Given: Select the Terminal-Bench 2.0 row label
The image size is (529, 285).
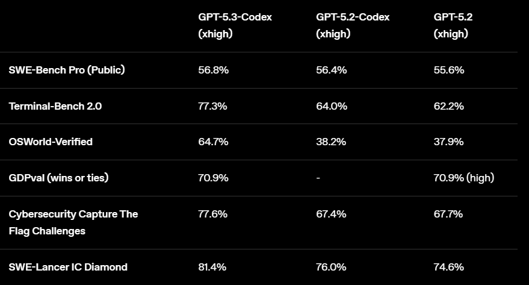Looking at the screenshot, I should pyautogui.click(x=55, y=106).
